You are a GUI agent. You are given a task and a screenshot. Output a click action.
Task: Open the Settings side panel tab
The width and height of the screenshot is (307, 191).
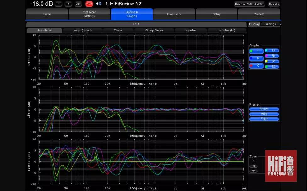pyautogui.click(x=270, y=24)
